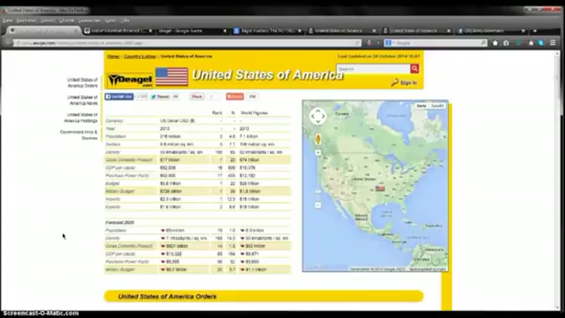Close the 'deagel - Google-Suche' tab

[225, 31]
